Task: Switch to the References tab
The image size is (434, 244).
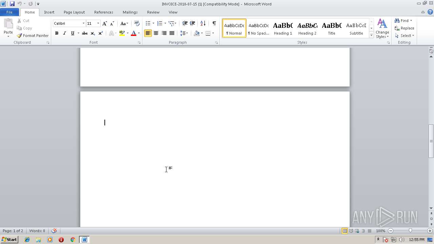Action: point(104,12)
